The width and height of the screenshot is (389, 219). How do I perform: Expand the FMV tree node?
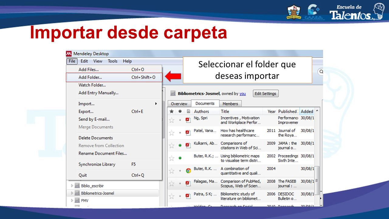tap(72, 200)
